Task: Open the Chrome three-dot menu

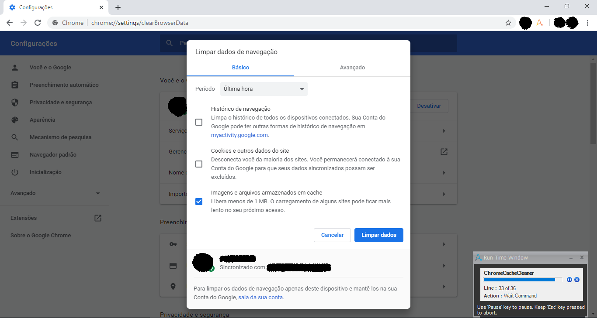Action: (587, 23)
